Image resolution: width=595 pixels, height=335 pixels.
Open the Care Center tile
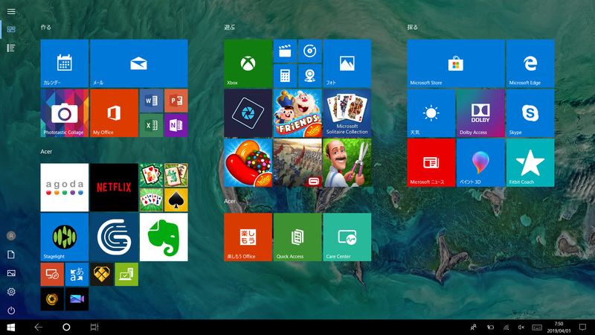[347, 237]
